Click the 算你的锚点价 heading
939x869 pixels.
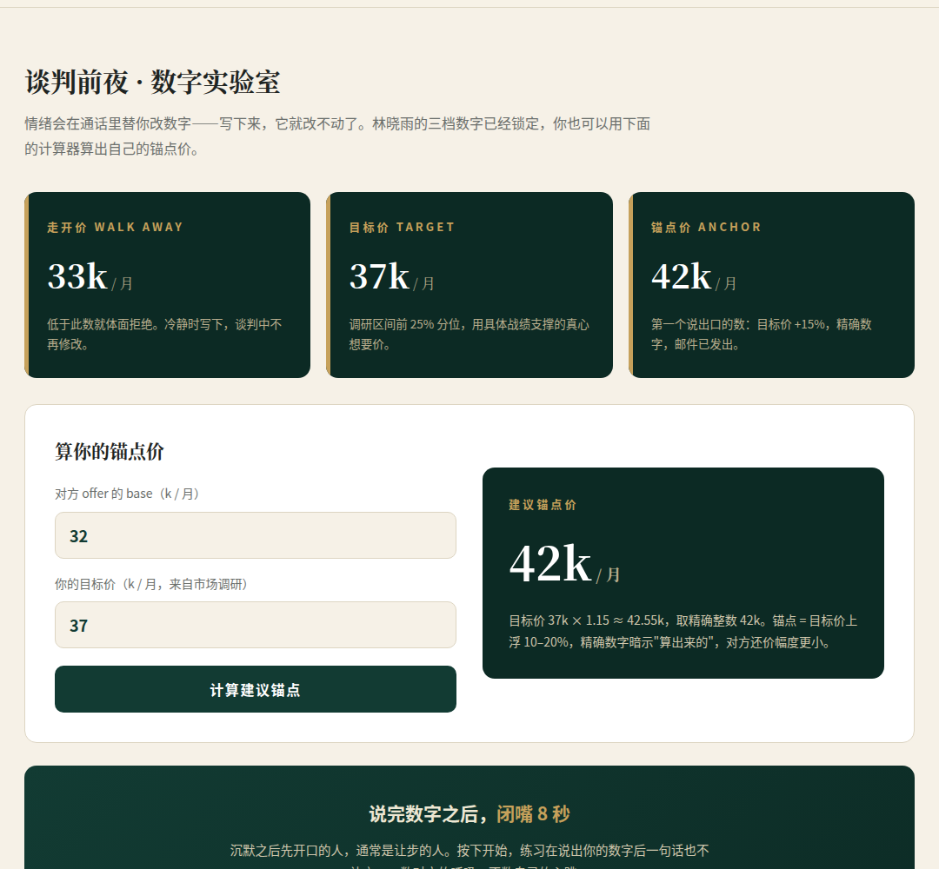tap(110, 451)
